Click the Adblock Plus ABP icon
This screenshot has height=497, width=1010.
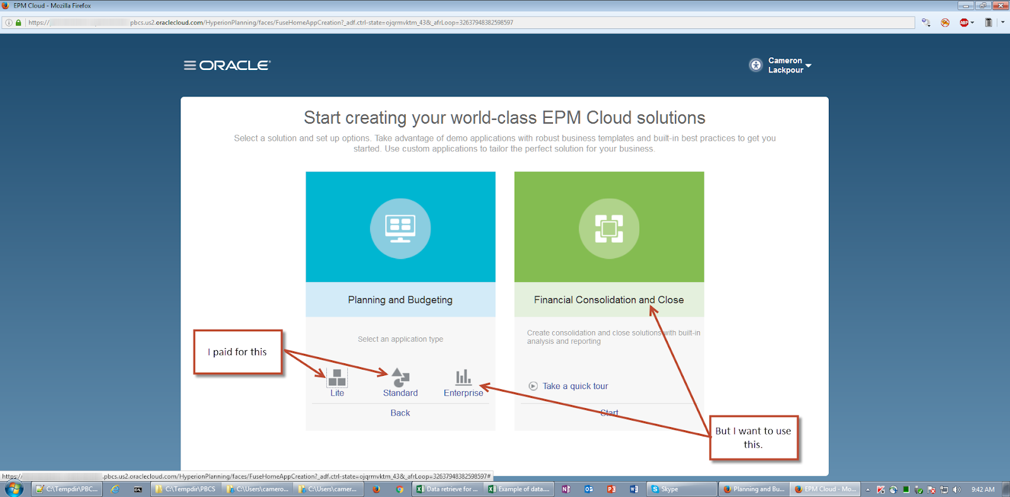click(x=964, y=22)
